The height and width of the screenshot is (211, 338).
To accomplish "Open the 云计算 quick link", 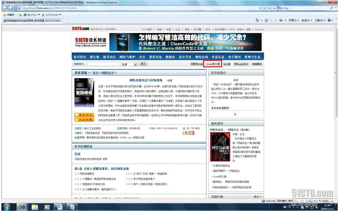I will coord(227,64).
